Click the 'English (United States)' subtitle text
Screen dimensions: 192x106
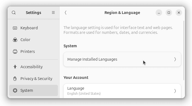[84, 94]
